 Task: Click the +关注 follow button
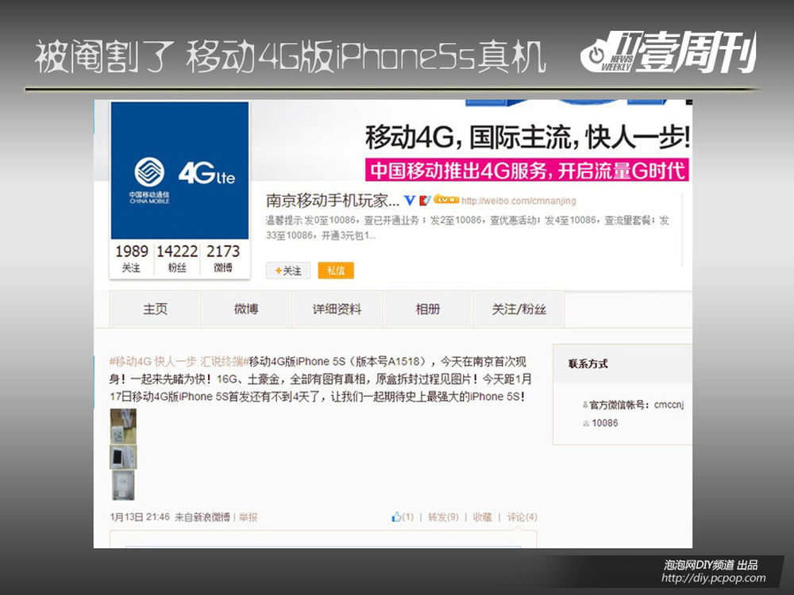pos(288,271)
